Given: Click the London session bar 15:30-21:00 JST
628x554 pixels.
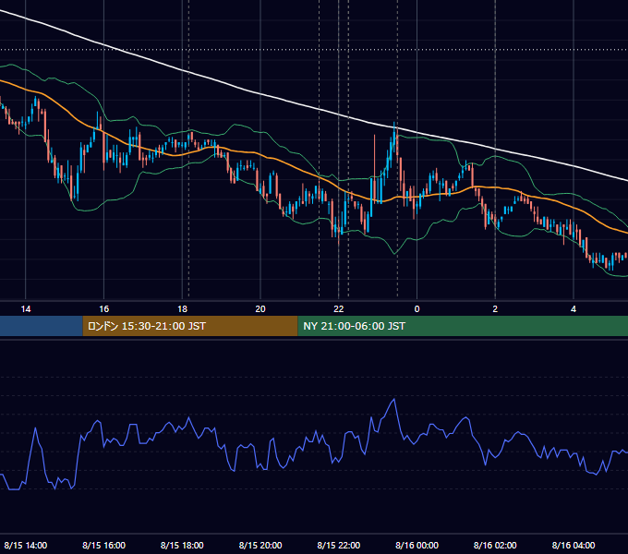Looking at the screenshot, I should click(190, 326).
